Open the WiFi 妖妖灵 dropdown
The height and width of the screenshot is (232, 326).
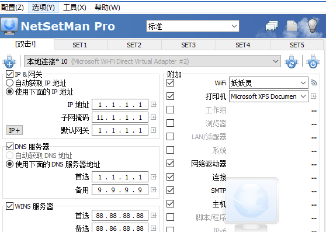pyautogui.click(x=268, y=83)
